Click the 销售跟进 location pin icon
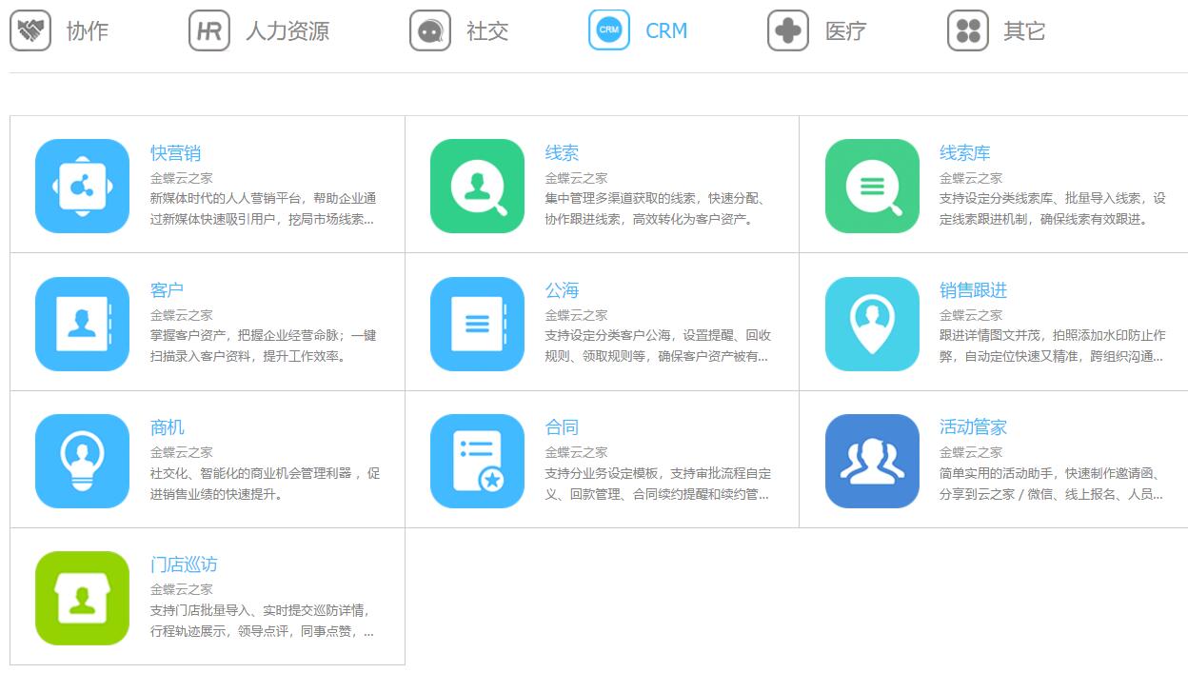The image size is (1188, 673). (x=872, y=324)
